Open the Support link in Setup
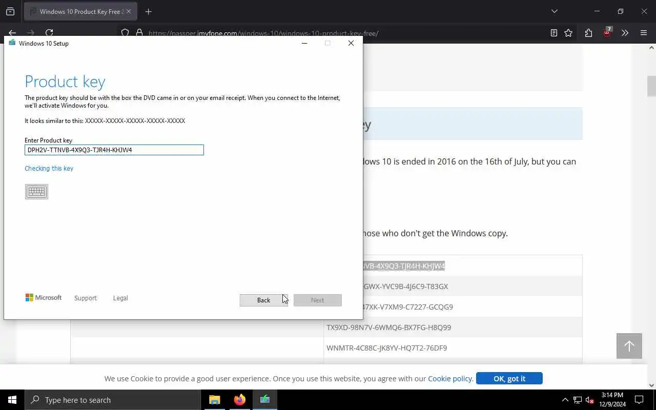 pyautogui.click(x=86, y=298)
